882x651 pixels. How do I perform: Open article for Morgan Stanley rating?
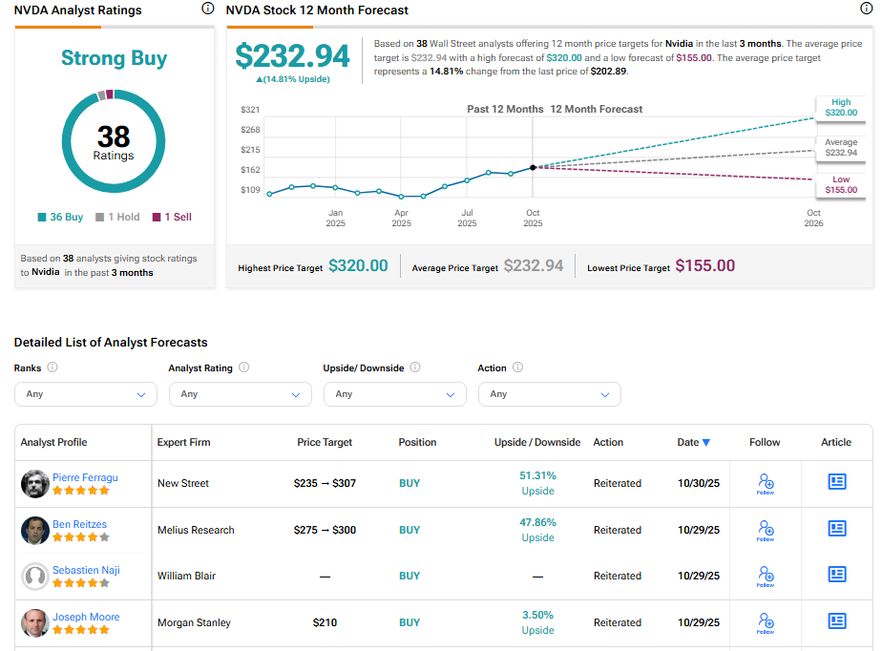pos(836,621)
